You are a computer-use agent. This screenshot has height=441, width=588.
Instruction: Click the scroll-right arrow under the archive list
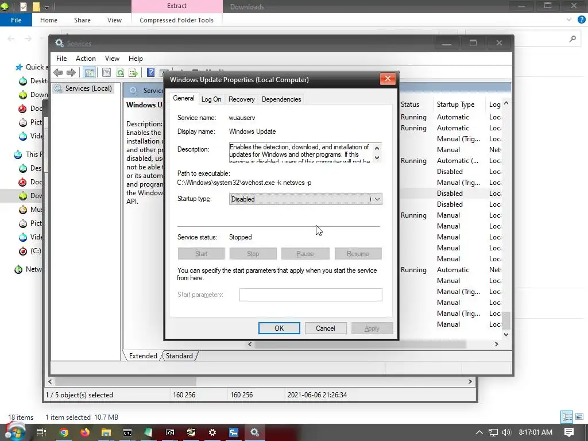470,381
